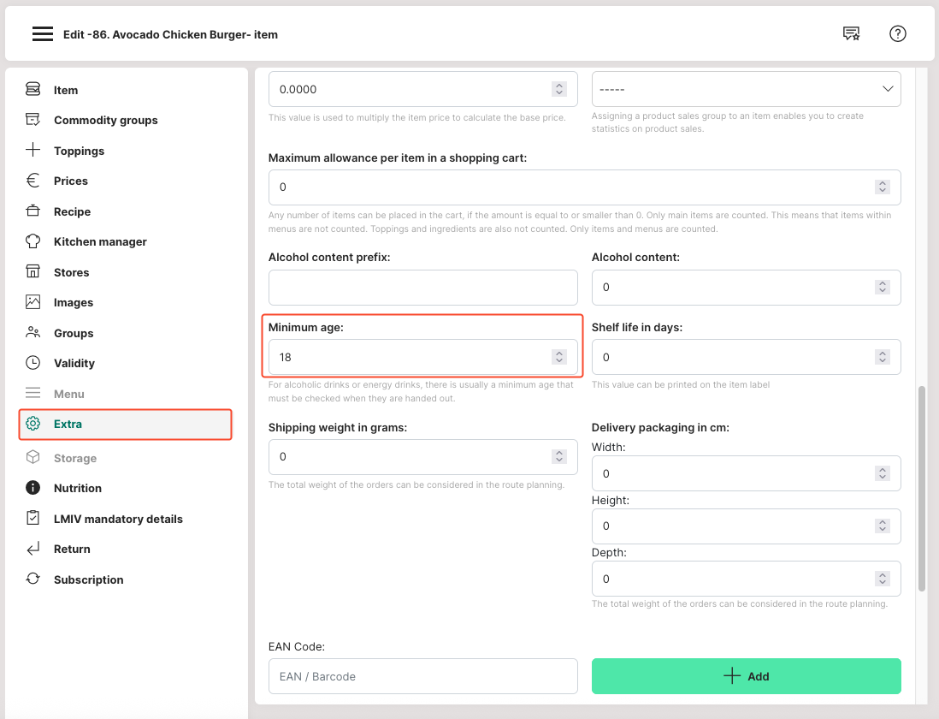This screenshot has width=939, height=719.
Task: Click the Minimum age stepper arrows
Action: pyautogui.click(x=558, y=357)
